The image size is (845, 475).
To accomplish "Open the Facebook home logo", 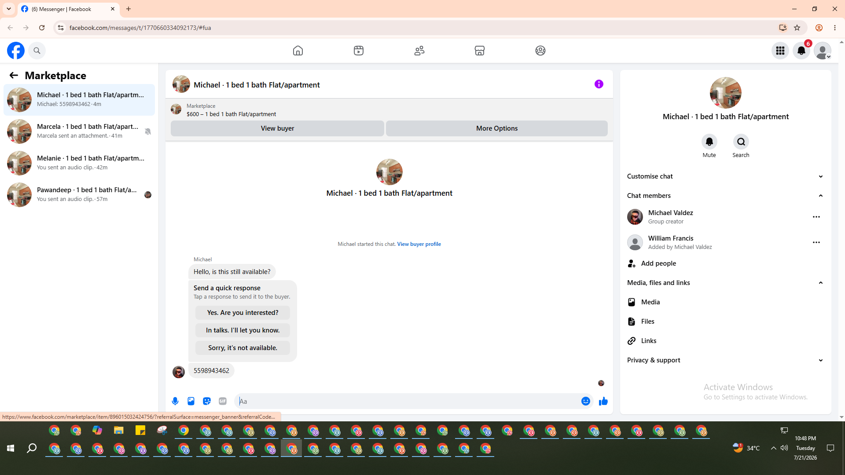I will (x=16, y=51).
